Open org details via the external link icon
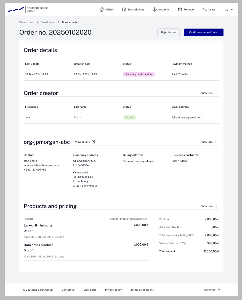This screenshot has height=300, width=242. pyautogui.click(x=93, y=142)
